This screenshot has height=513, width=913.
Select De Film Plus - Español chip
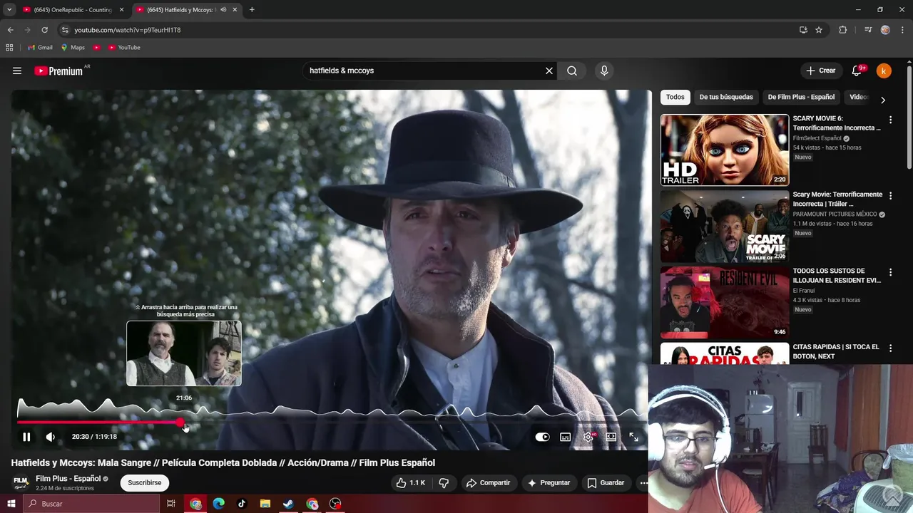(801, 97)
